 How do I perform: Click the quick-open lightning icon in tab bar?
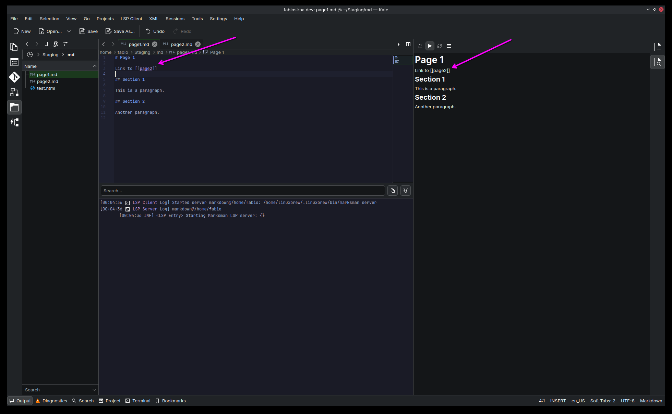pos(399,44)
